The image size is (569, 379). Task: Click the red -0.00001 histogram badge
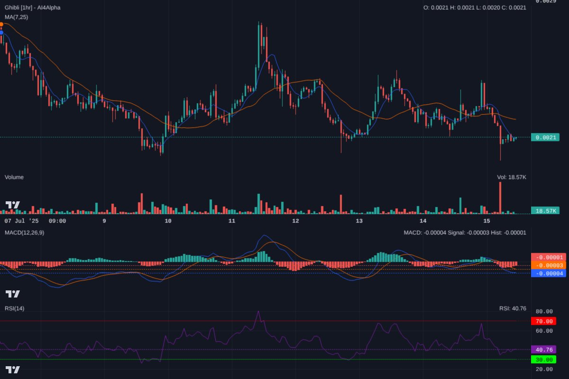pos(549,257)
